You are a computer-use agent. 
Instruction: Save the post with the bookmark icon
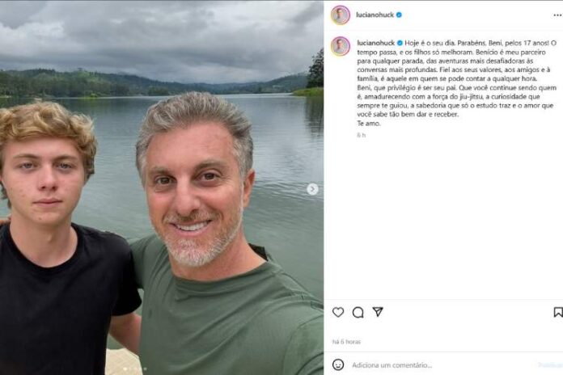[x=557, y=313]
